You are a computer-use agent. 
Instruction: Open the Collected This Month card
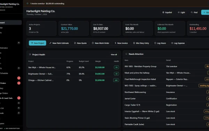tap(170, 28)
